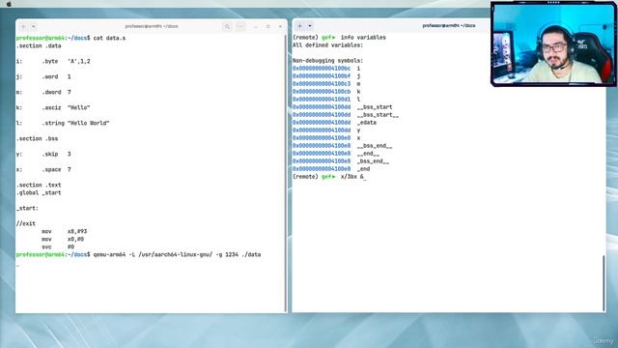Open a new tab in left terminal window
This screenshot has height=348, width=618.
click(23, 26)
